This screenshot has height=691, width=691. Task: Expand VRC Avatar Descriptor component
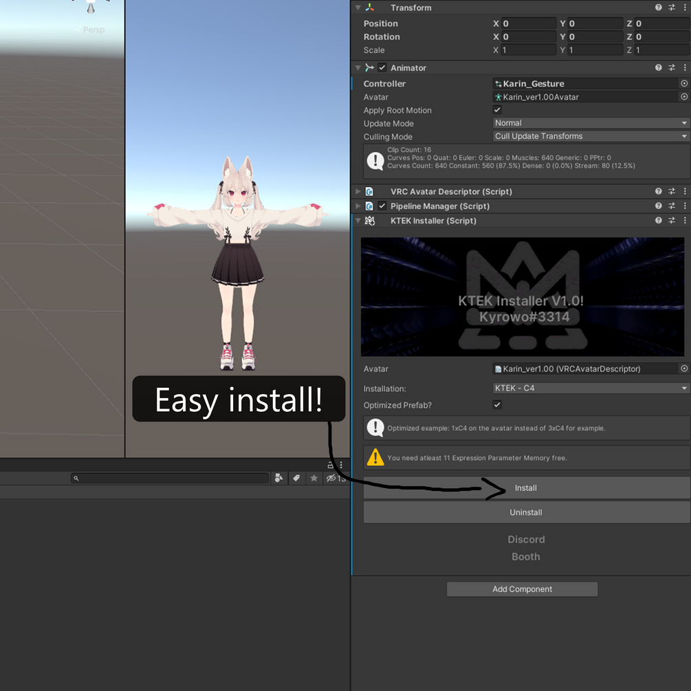(358, 191)
